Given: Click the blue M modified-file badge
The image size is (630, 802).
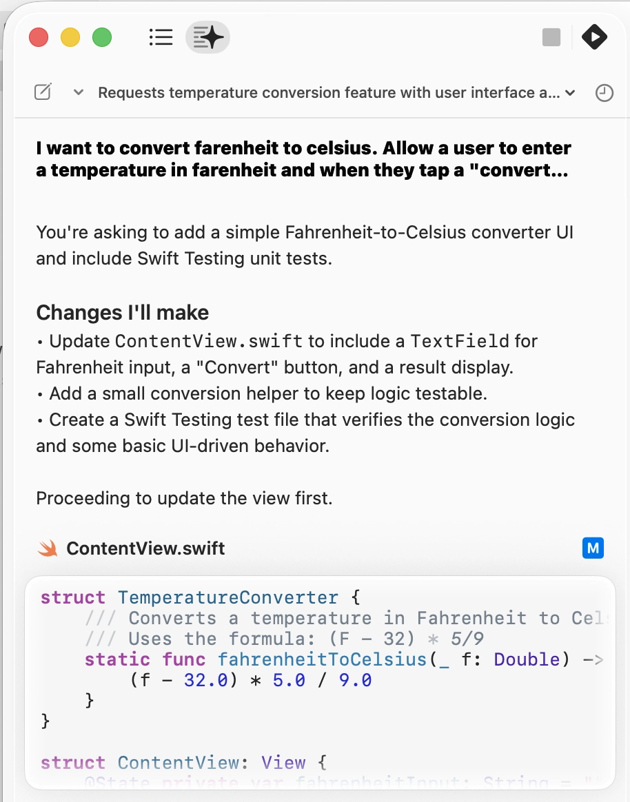Looking at the screenshot, I should click(593, 548).
